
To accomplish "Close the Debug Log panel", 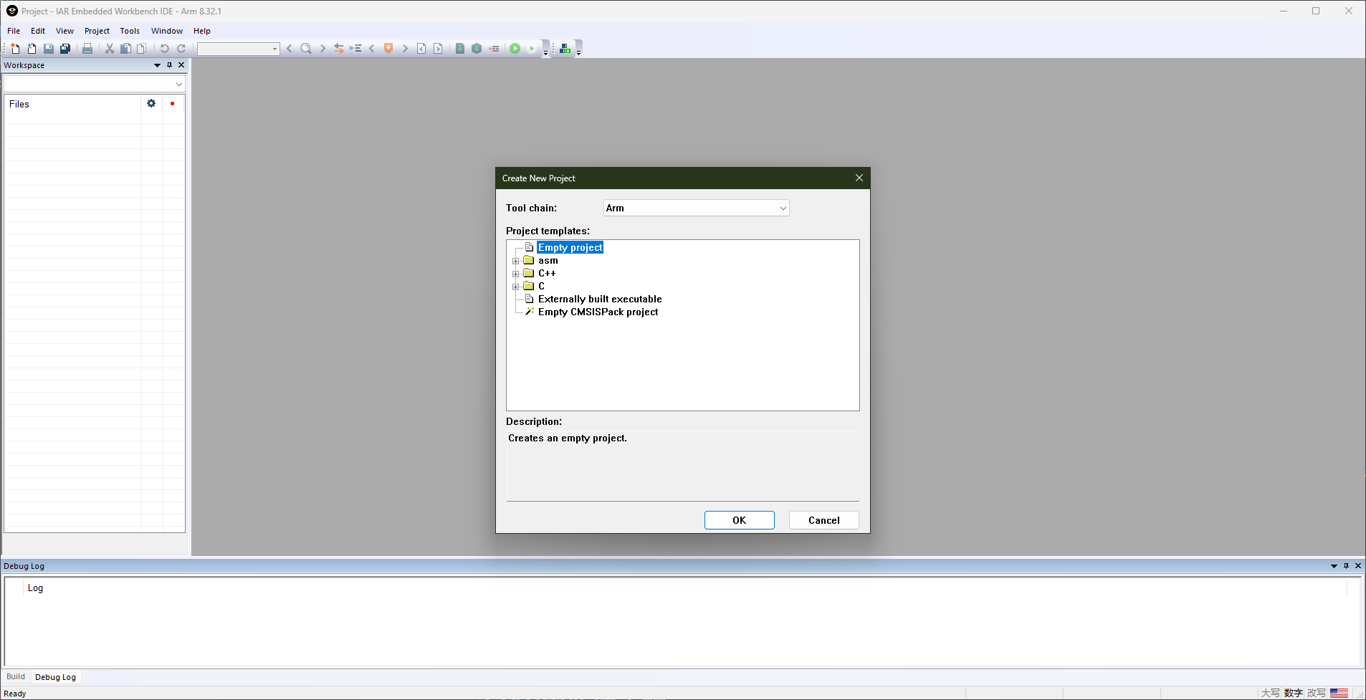I will point(1357,566).
